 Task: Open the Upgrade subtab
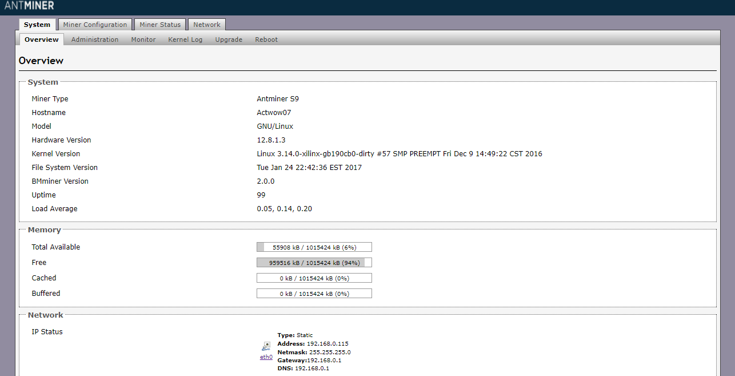click(x=229, y=39)
